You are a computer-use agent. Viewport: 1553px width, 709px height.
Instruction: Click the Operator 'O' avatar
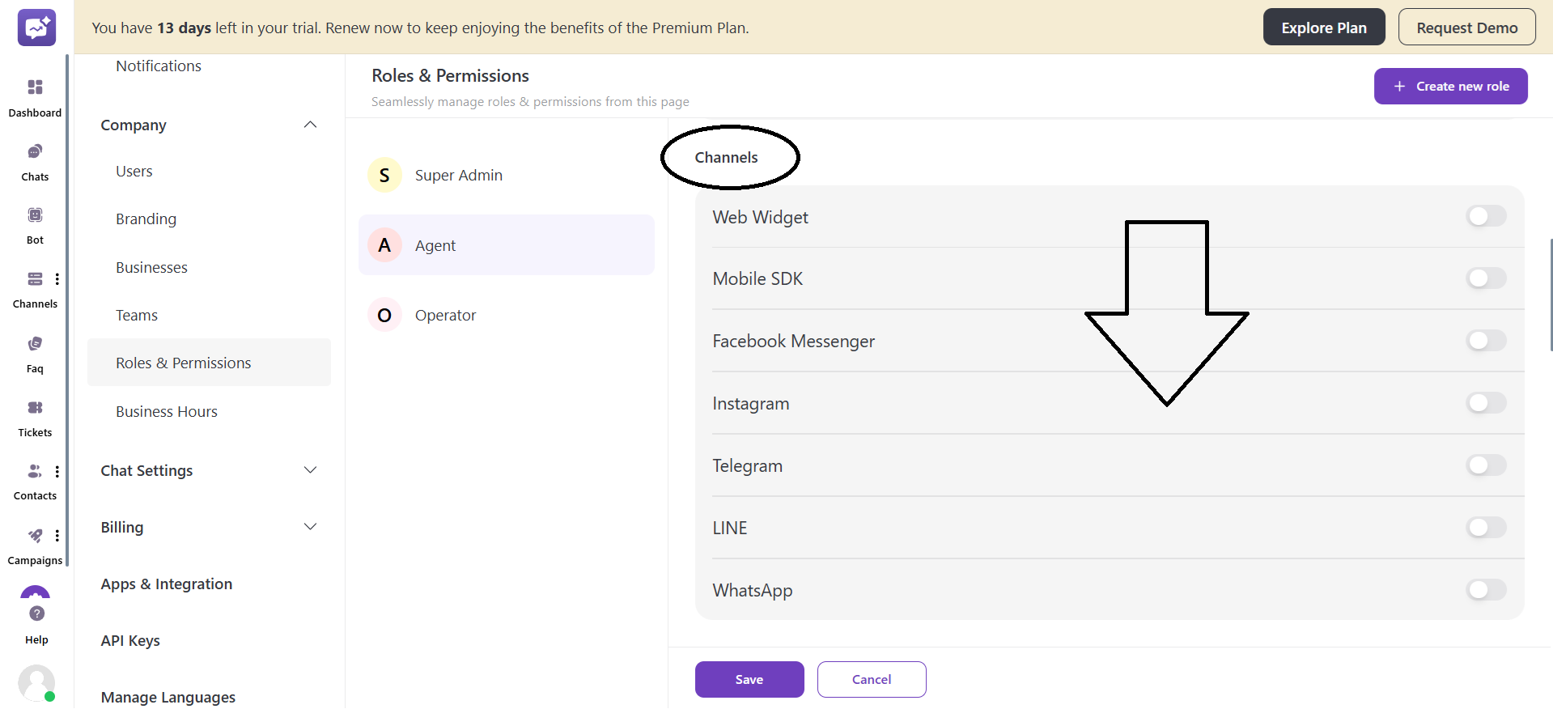pos(384,315)
